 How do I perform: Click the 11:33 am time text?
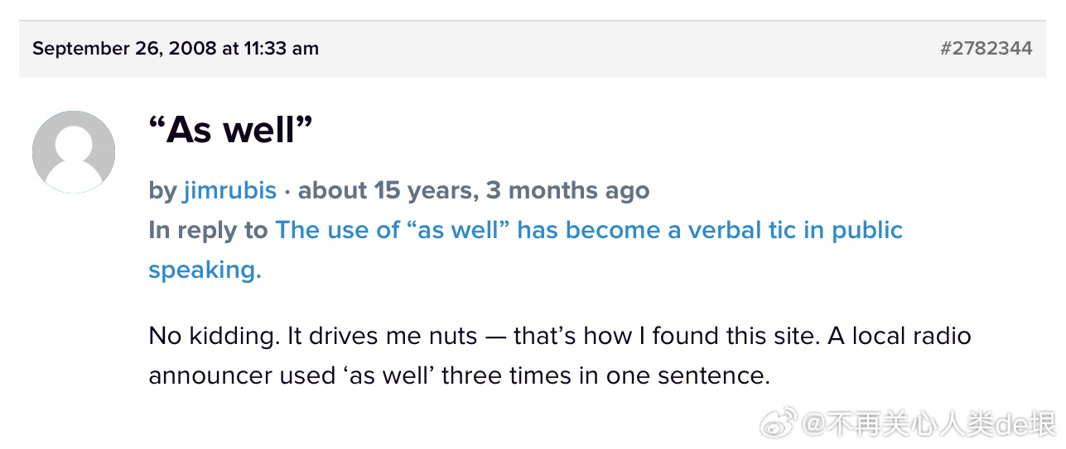(281, 48)
